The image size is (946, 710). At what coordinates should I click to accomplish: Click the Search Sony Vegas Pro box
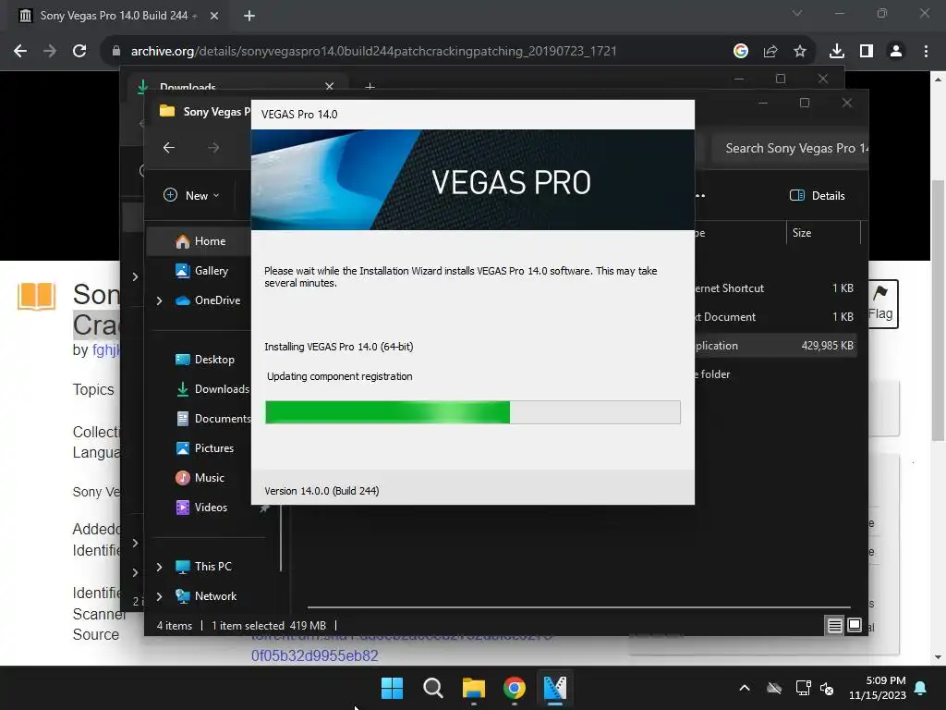(x=790, y=148)
